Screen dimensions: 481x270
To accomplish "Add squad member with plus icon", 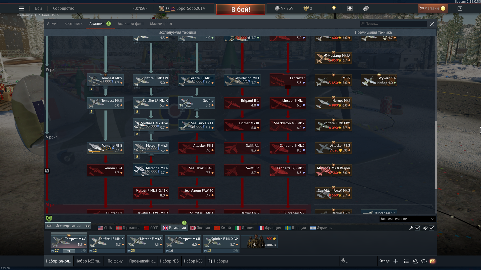I will click(396, 261).
